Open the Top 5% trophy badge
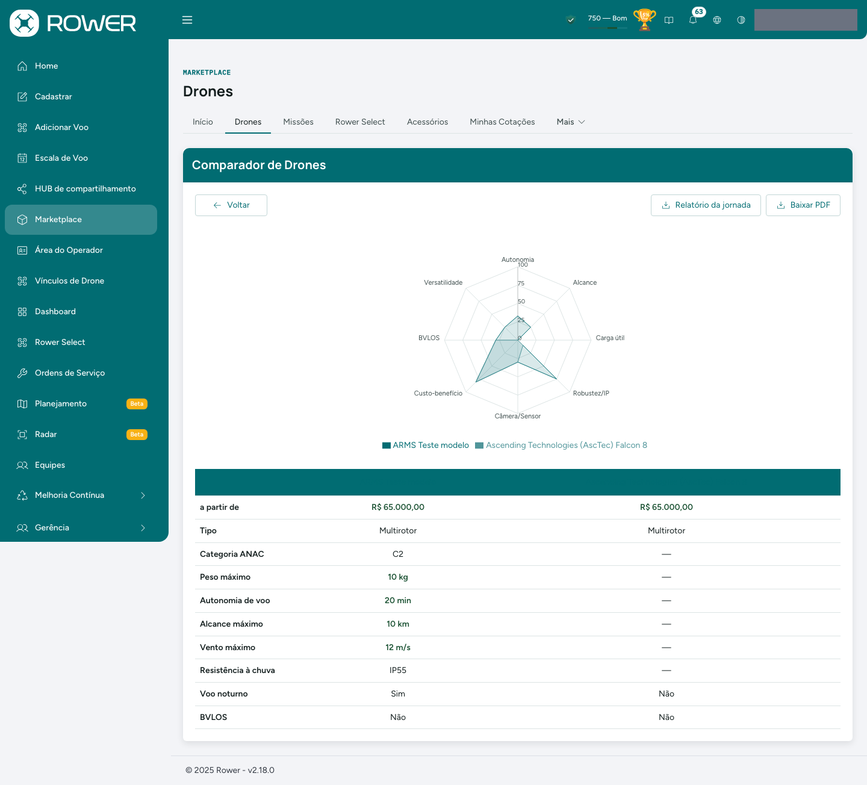 (x=644, y=19)
